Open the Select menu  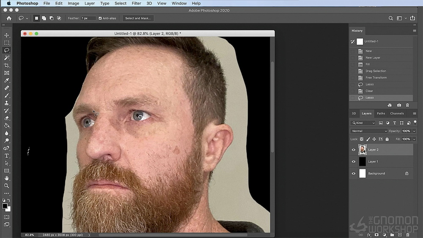[x=120, y=3]
